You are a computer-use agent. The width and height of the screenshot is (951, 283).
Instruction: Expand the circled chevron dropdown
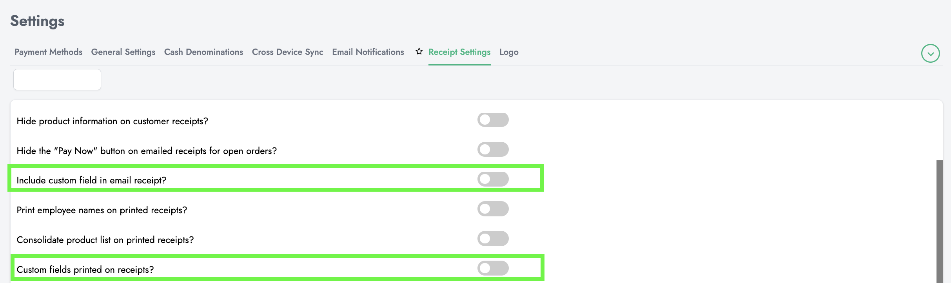click(x=930, y=54)
